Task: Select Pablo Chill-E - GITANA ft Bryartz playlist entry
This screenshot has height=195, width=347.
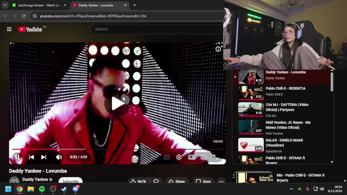Action: (x=282, y=160)
